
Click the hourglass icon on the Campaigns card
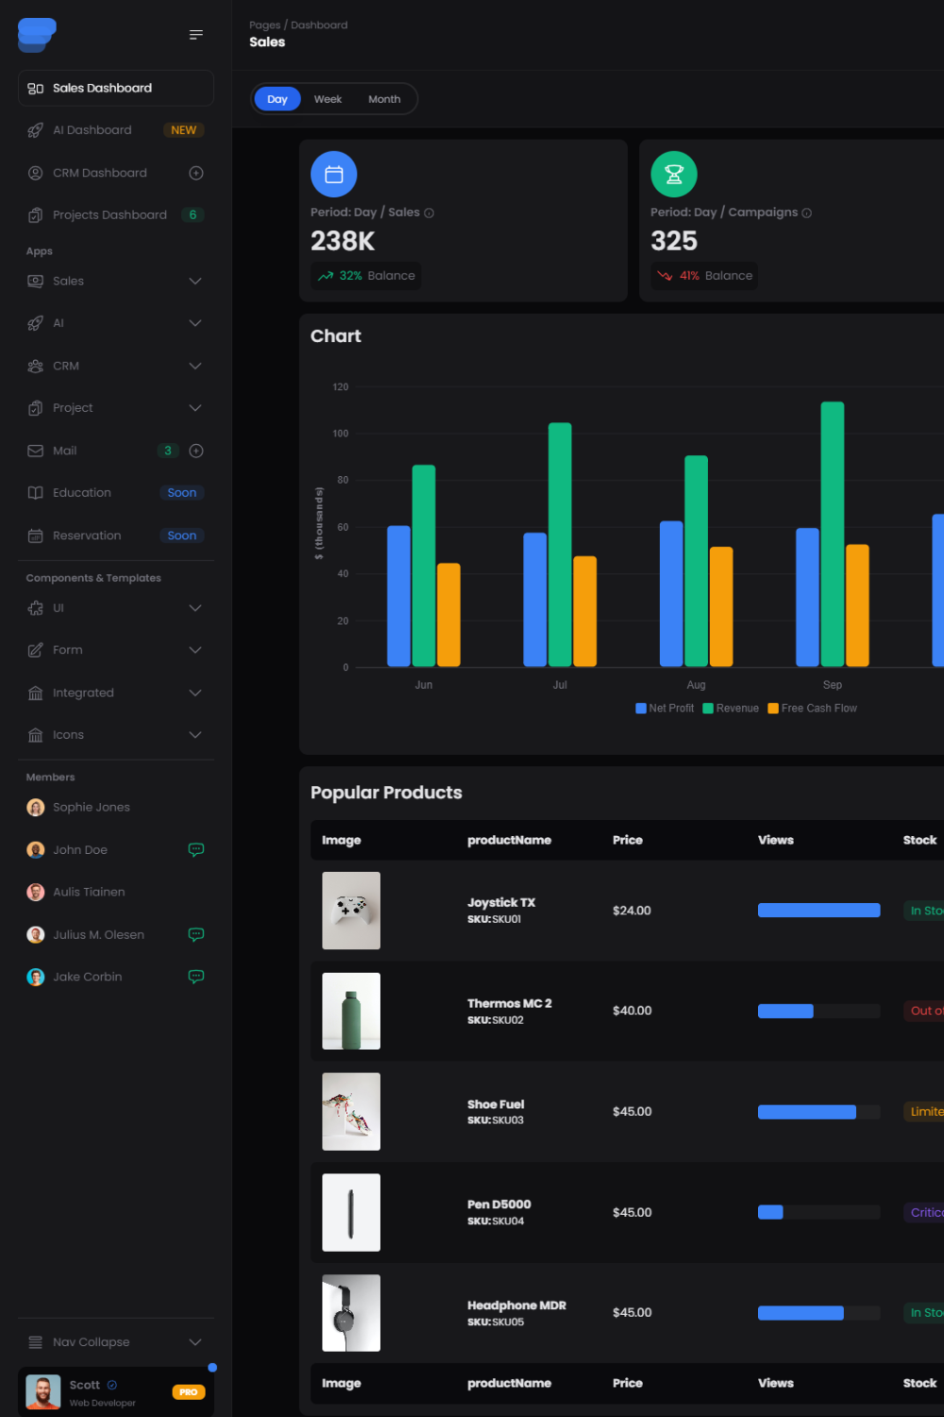[674, 174]
